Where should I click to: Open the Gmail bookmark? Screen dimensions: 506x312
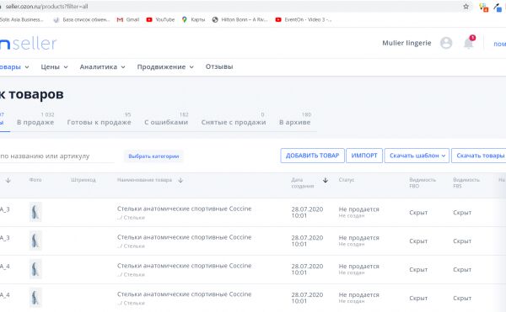pyautogui.click(x=128, y=19)
